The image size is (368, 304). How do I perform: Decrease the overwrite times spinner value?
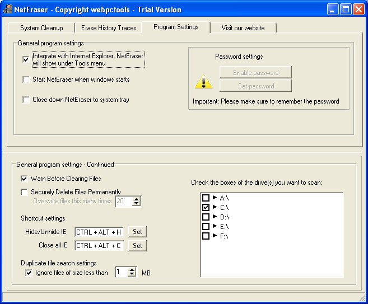point(136,204)
